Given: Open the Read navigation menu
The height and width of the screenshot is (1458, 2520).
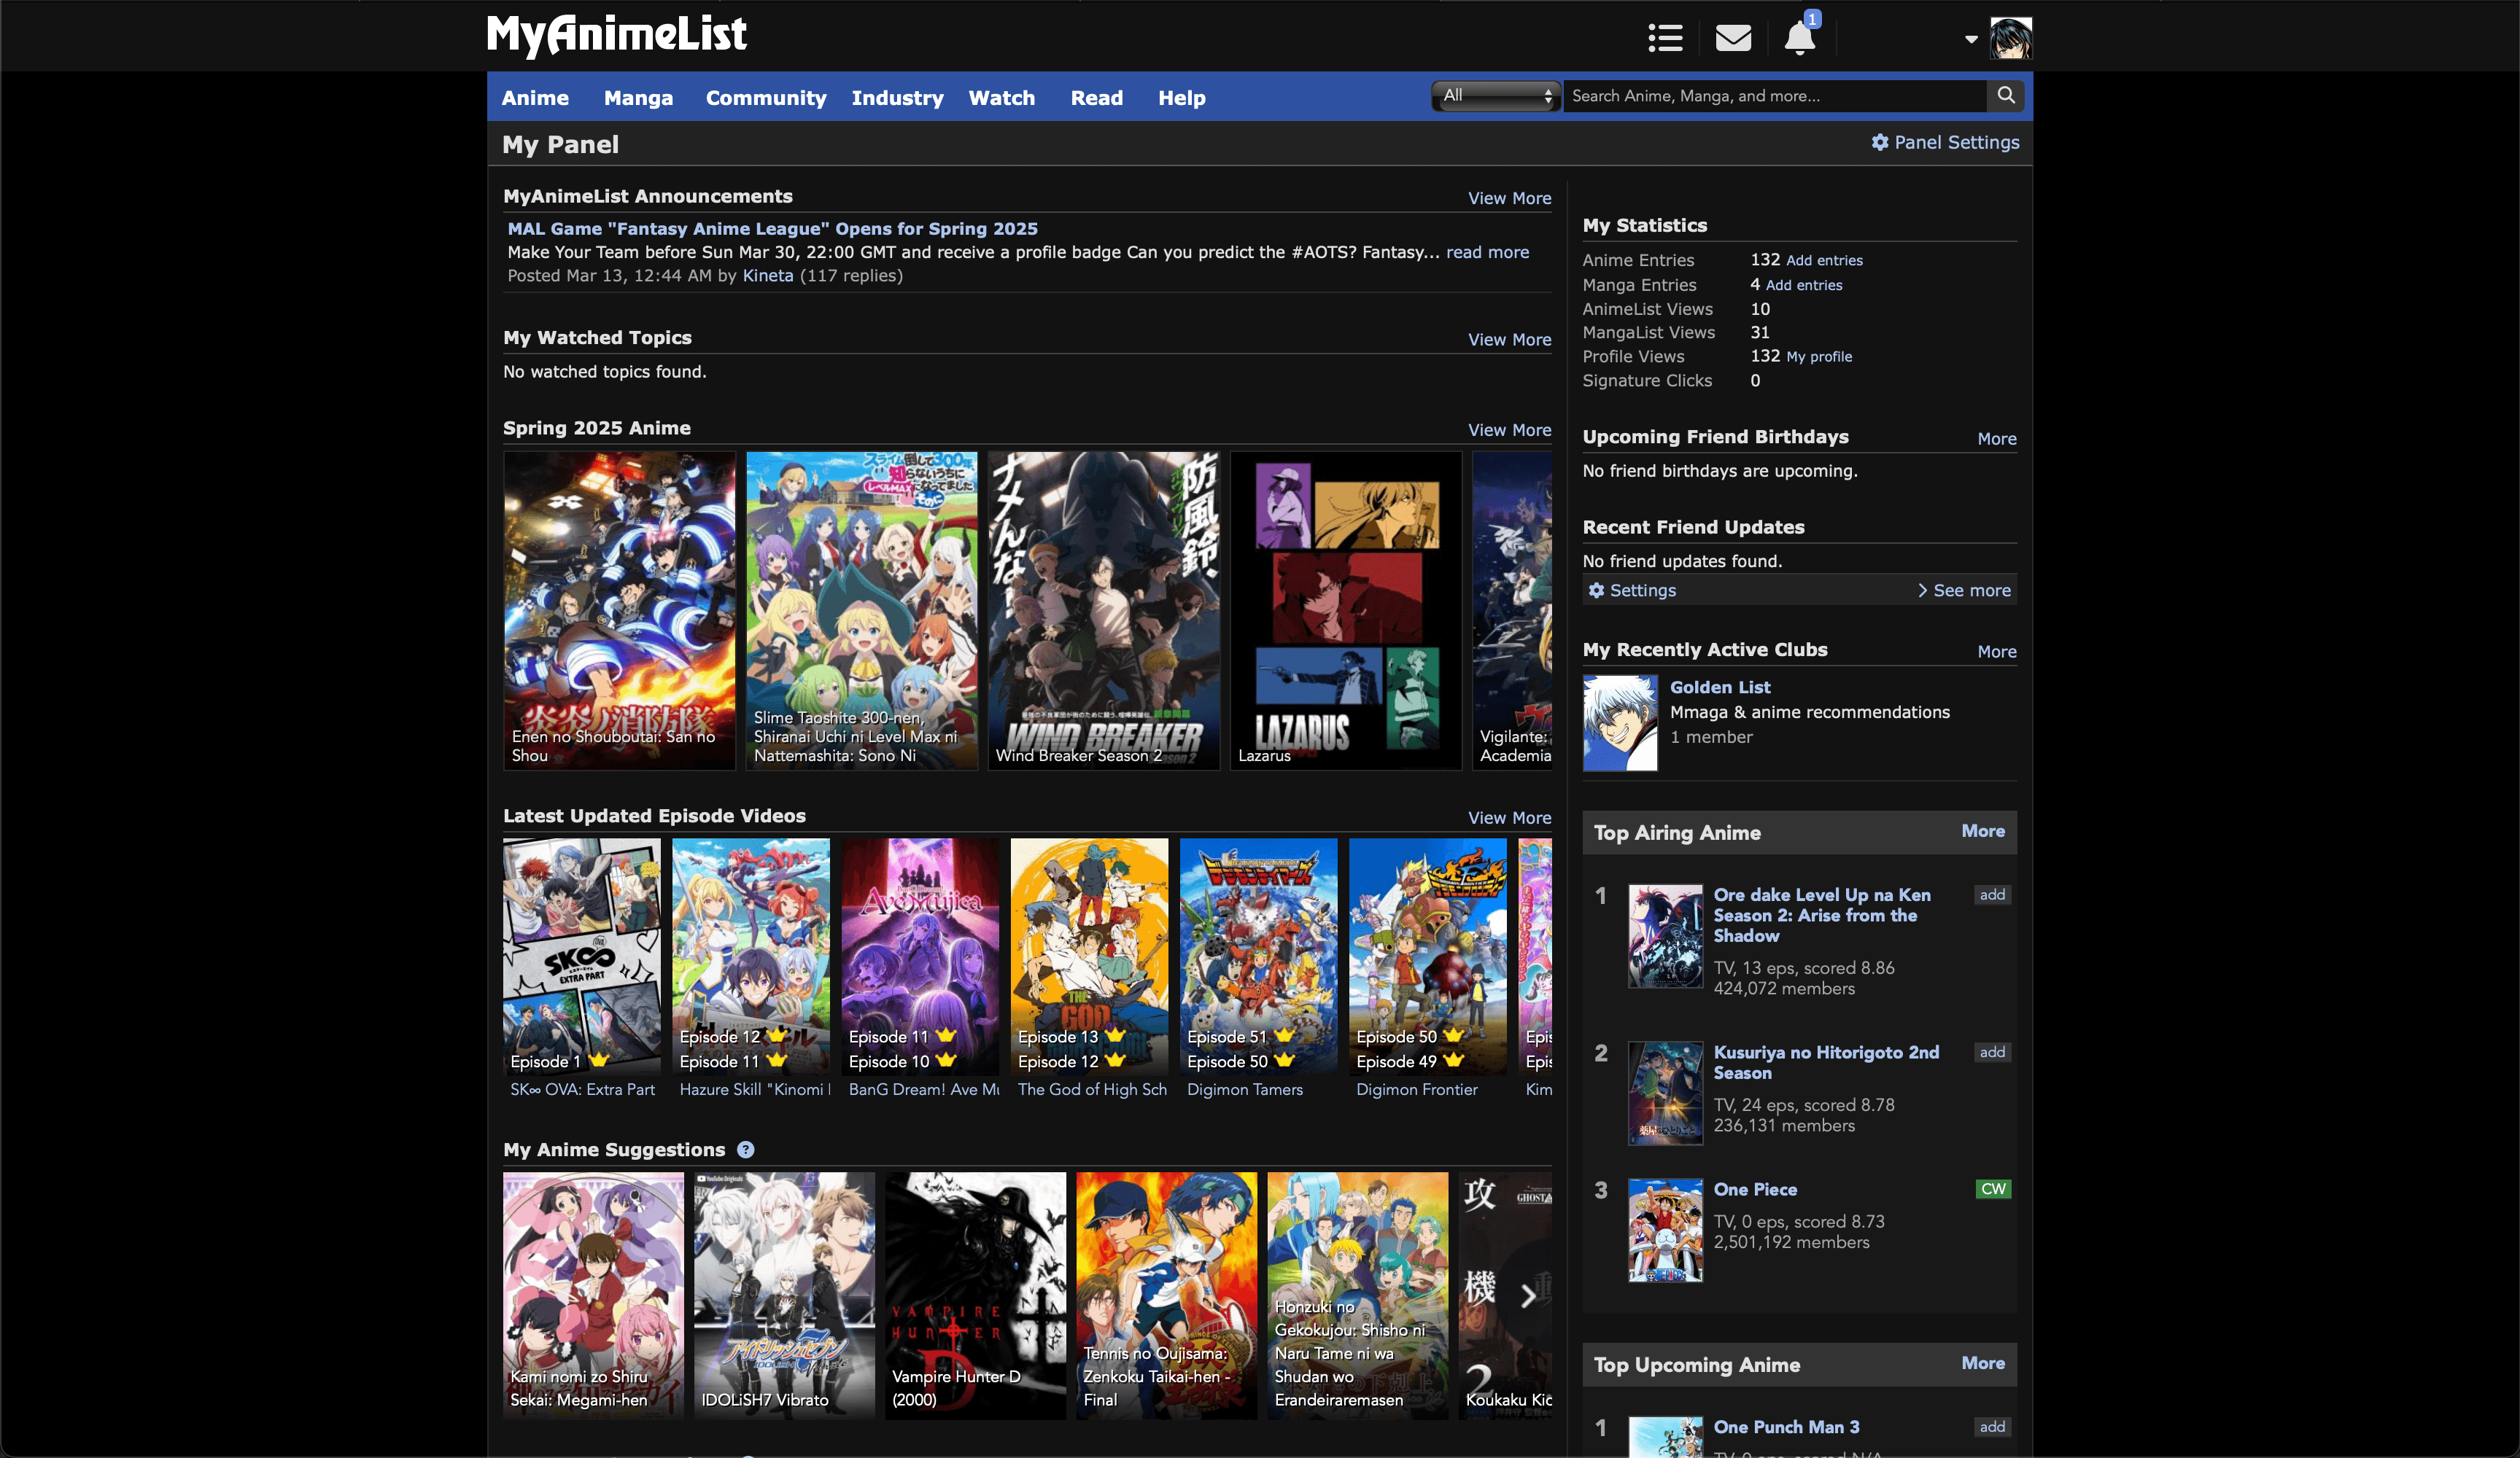Looking at the screenshot, I should coord(1097,98).
